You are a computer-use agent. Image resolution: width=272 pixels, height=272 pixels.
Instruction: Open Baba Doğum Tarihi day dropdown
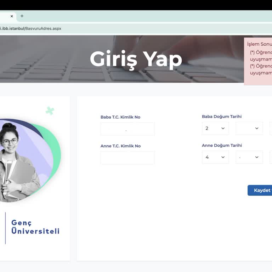pyautogui.click(x=215, y=128)
